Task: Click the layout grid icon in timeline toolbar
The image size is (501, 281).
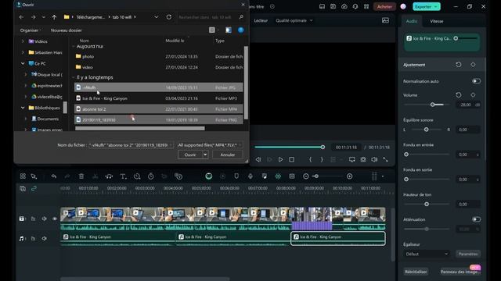Action: (23, 176)
